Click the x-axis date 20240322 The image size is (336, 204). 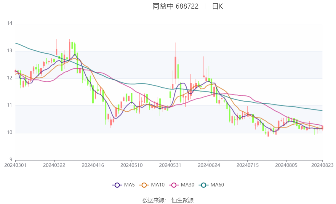click(54, 165)
